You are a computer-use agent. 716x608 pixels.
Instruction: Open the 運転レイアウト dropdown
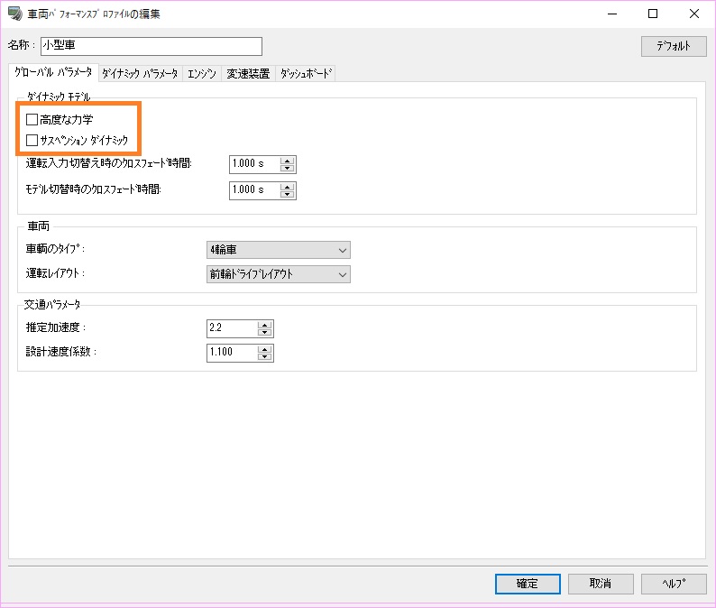click(x=278, y=274)
